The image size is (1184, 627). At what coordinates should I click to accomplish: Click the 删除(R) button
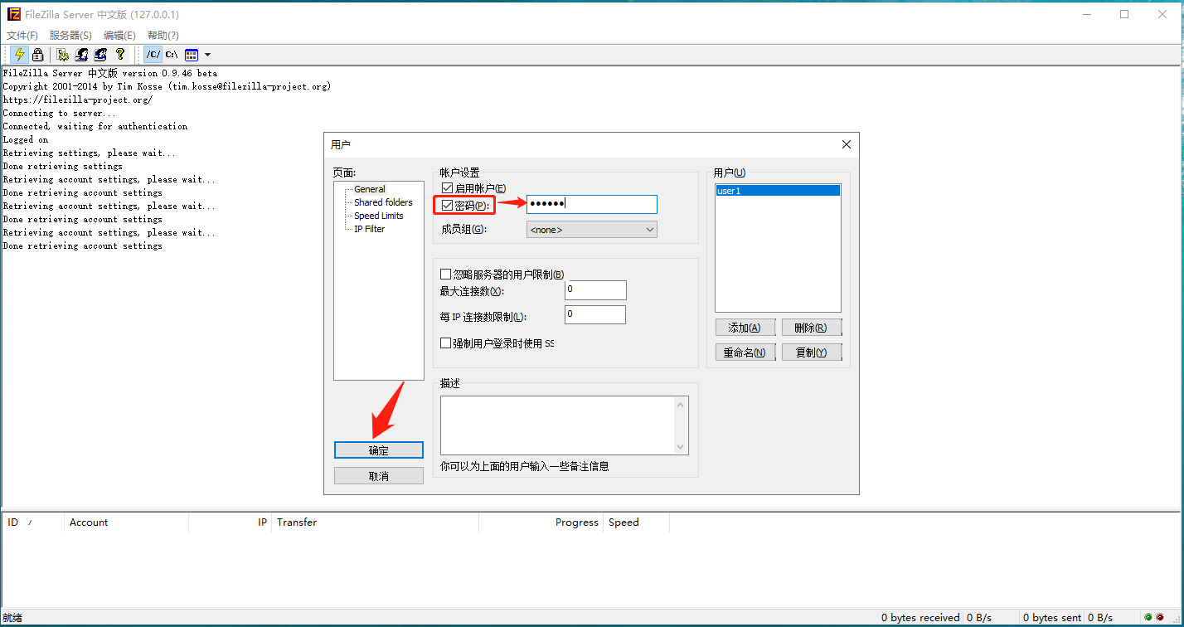tap(811, 328)
